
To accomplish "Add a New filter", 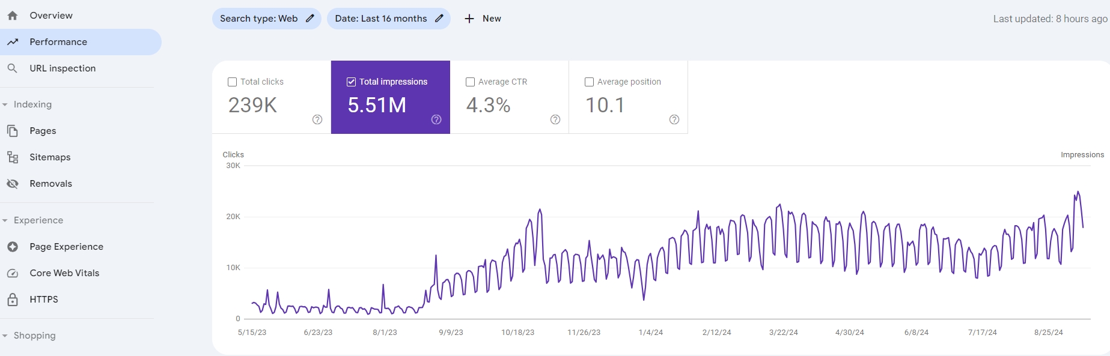I will tap(483, 19).
